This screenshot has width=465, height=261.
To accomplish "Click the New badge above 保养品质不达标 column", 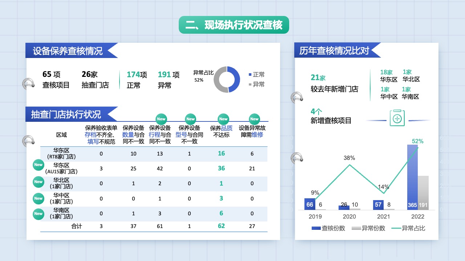I will tap(223, 119).
